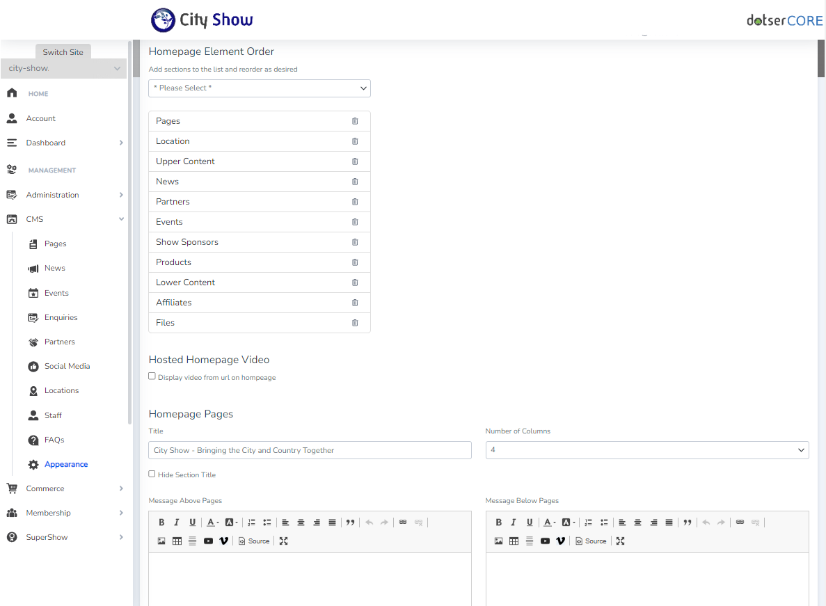The width and height of the screenshot is (826, 606).
Task: Click Bold in Message Above Pages editor
Action: pos(161,523)
